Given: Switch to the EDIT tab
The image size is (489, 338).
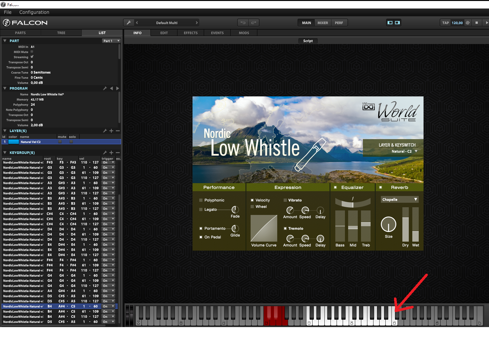Looking at the screenshot, I should pyautogui.click(x=164, y=33).
